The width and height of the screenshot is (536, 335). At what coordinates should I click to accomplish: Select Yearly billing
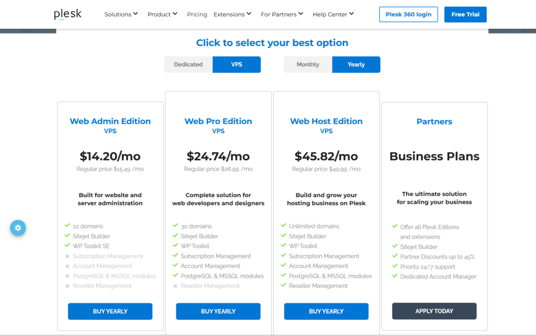pyautogui.click(x=356, y=64)
